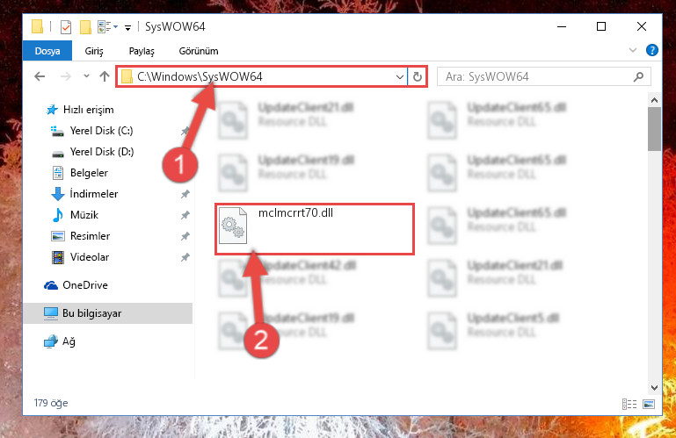The image size is (676, 438).
Task: Select the mclmcrrt70.dll file
Action: coord(315,229)
